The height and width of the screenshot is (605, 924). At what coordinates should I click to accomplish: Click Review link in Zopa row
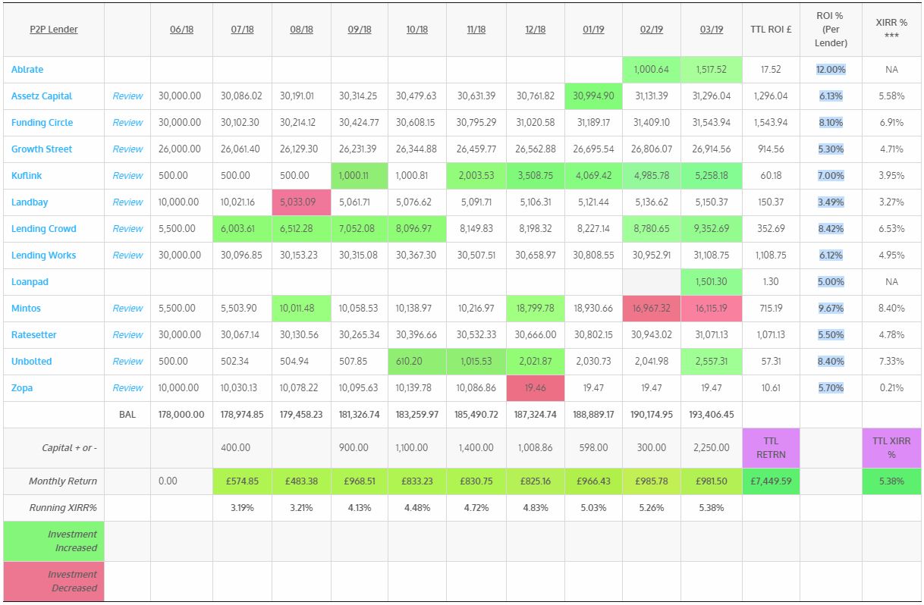(127, 388)
